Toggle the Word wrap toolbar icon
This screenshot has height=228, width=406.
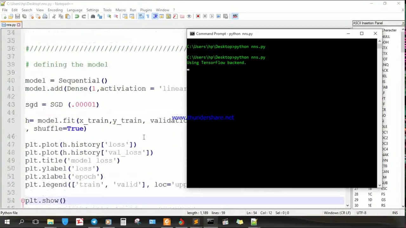141,16
